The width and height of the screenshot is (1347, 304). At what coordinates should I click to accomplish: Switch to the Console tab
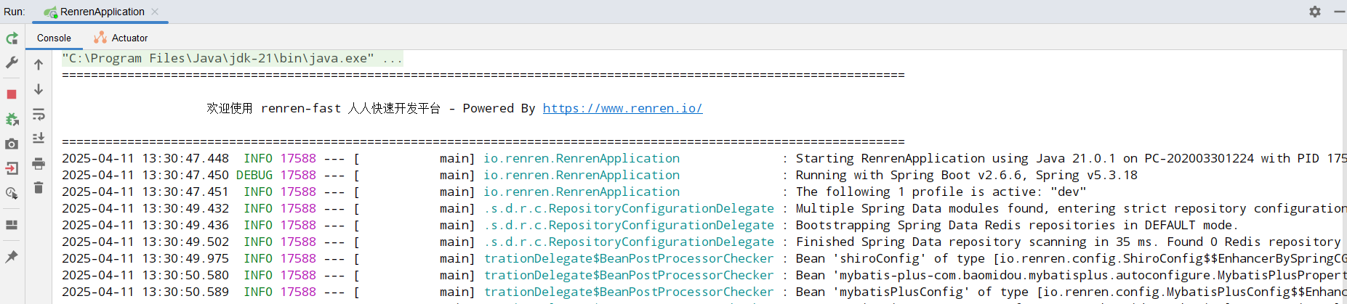54,38
